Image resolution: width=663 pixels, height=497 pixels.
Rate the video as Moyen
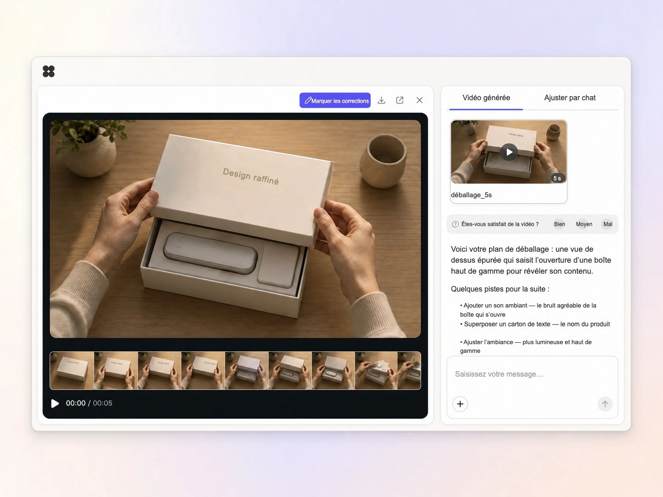click(584, 224)
